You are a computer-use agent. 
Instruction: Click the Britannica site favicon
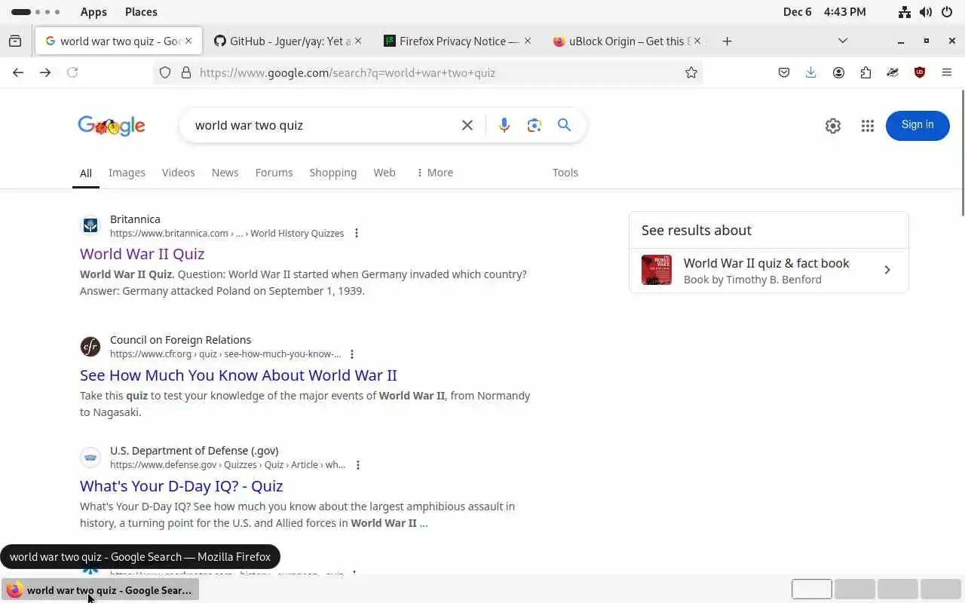coord(90,225)
